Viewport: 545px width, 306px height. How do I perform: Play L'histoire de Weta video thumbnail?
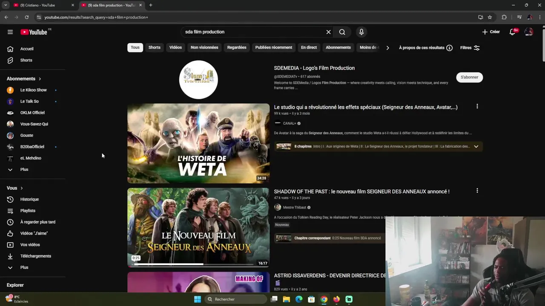tap(198, 143)
